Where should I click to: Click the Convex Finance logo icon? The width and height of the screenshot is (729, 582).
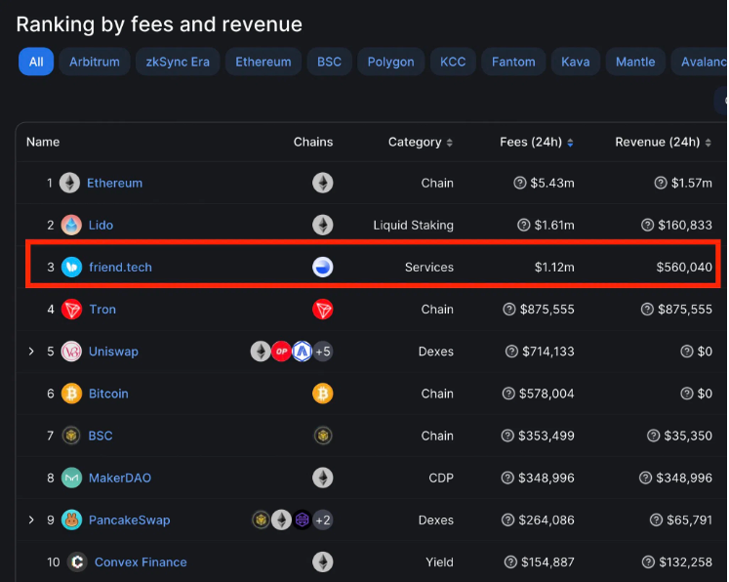[x=77, y=562]
